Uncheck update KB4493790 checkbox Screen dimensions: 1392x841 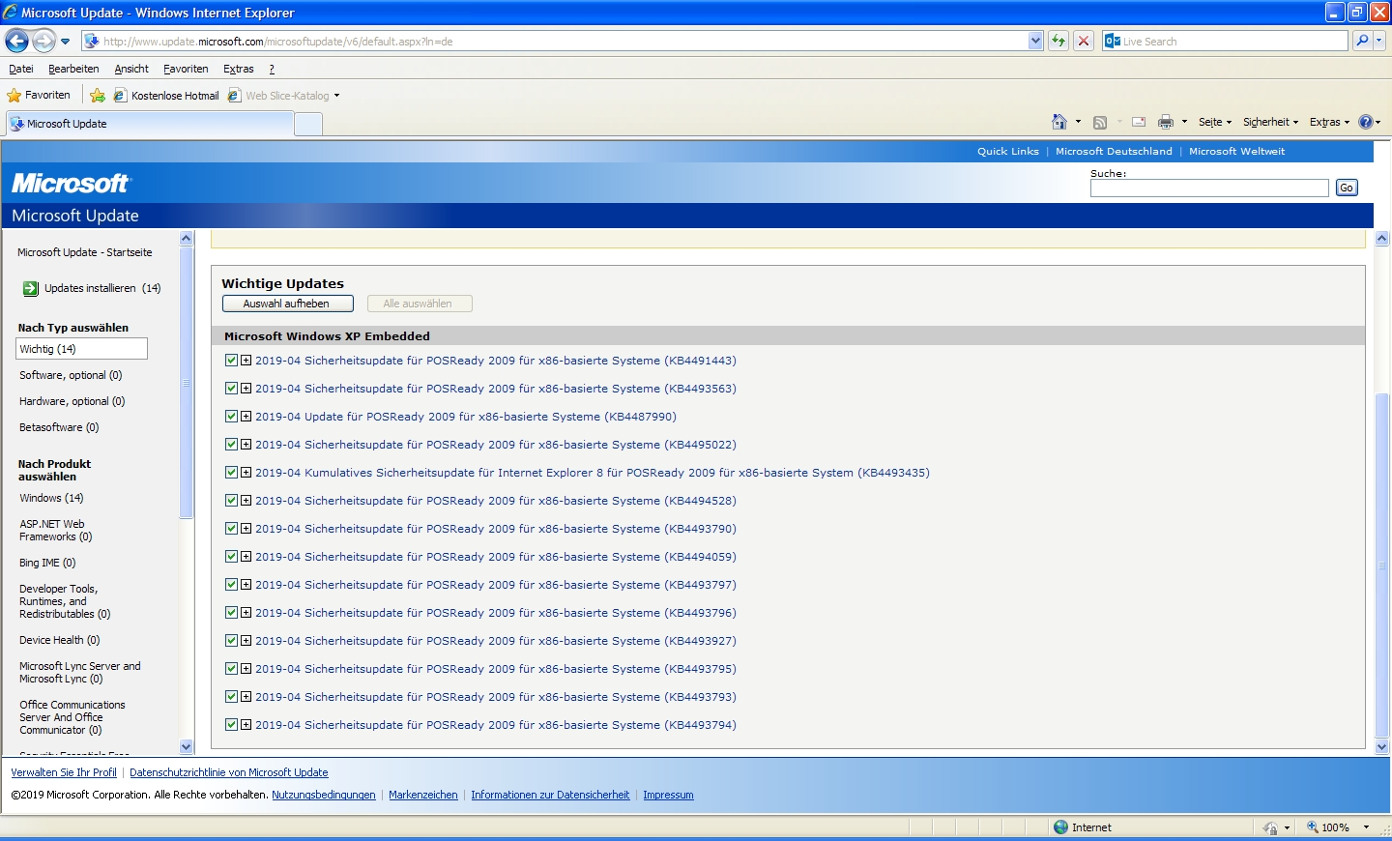click(231, 529)
